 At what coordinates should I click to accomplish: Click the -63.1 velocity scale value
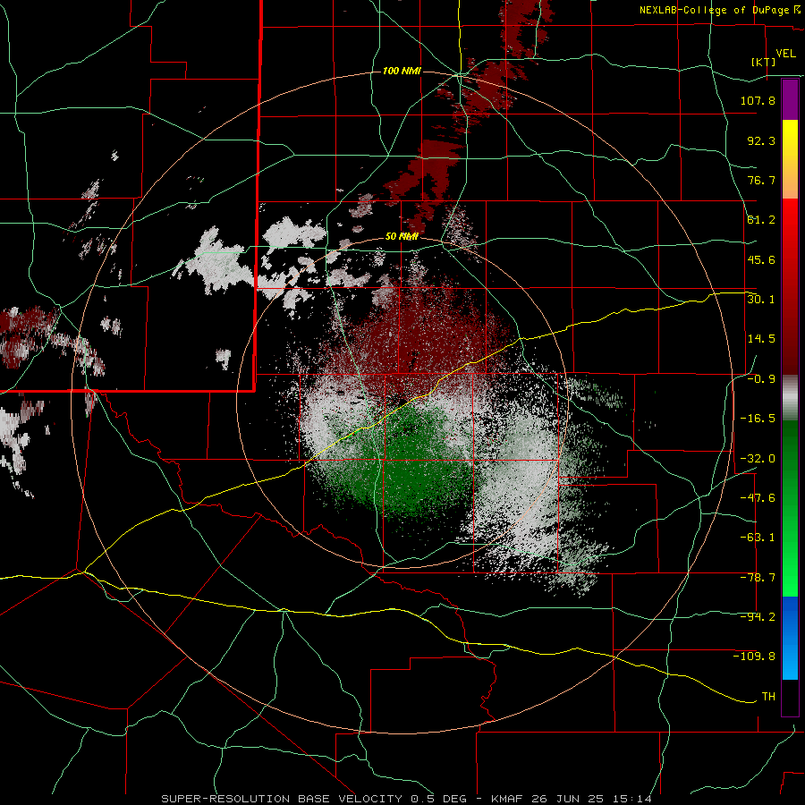click(758, 538)
